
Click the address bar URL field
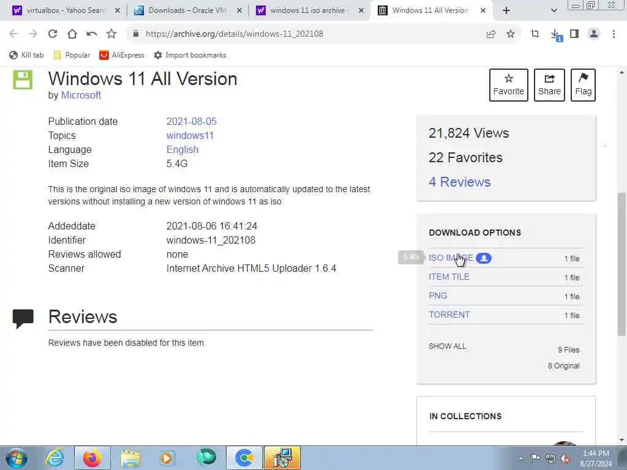pyautogui.click(x=308, y=34)
